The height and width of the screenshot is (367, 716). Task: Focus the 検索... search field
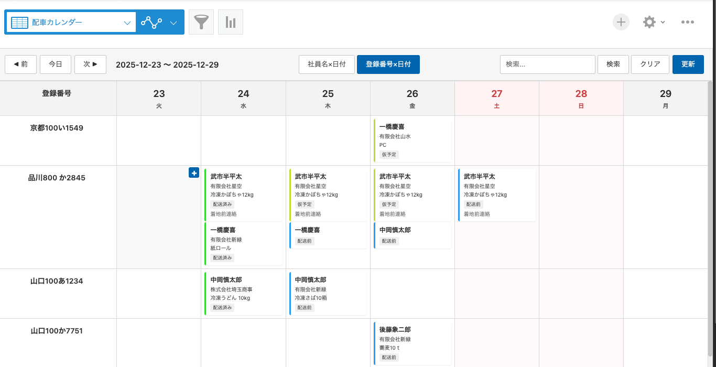(548, 64)
